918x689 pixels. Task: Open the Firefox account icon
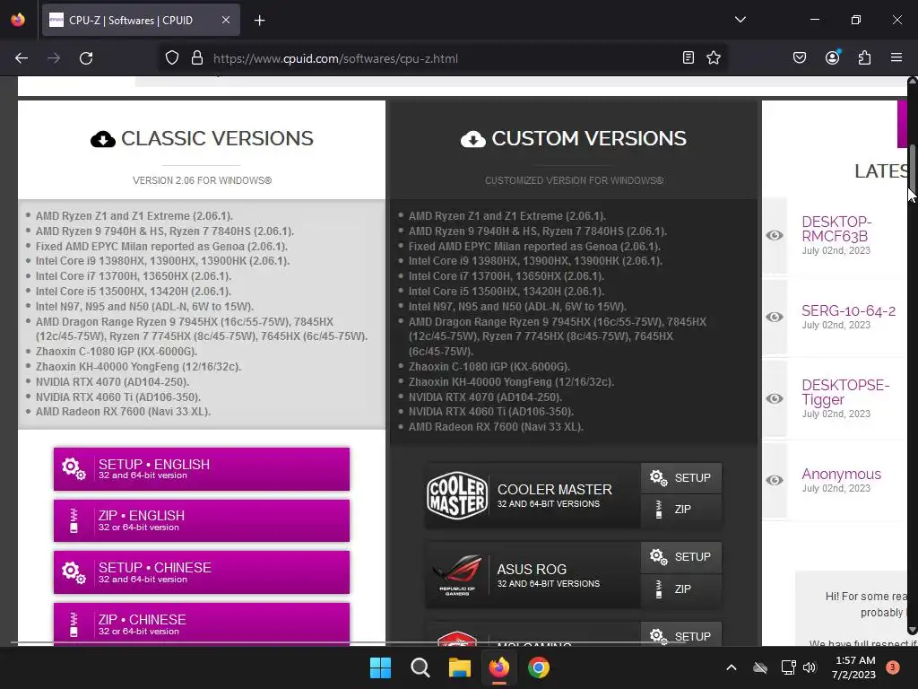pyautogui.click(x=833, y=57)
